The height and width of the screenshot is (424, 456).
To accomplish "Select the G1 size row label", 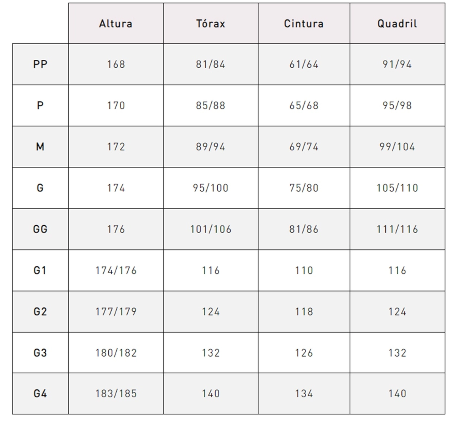I will (40, 271).
